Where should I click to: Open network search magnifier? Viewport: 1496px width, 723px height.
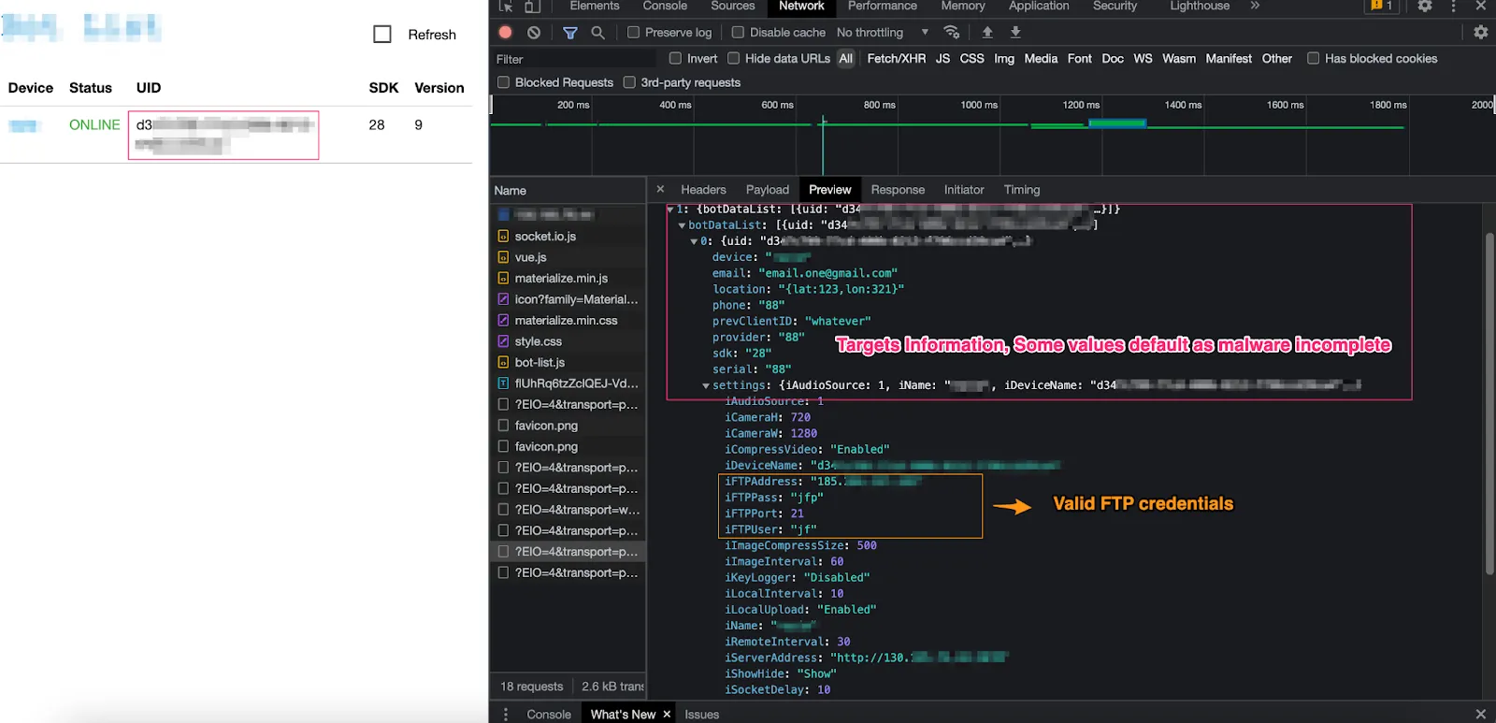click(x=598, y=32)
